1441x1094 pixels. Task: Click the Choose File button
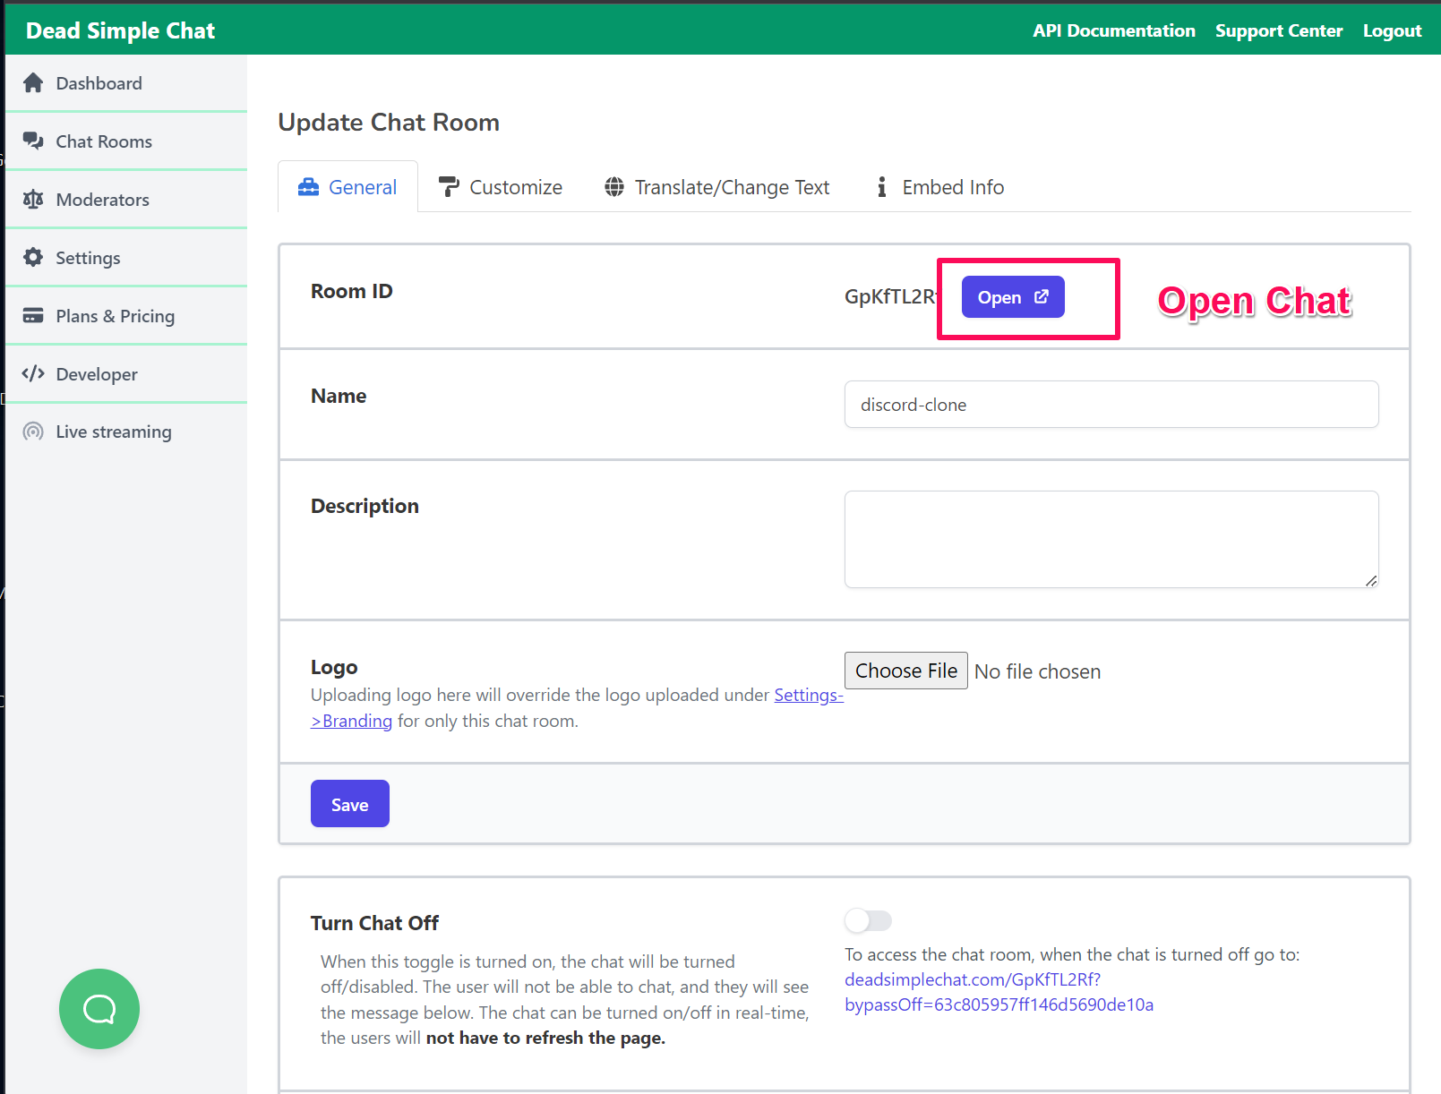906,671
